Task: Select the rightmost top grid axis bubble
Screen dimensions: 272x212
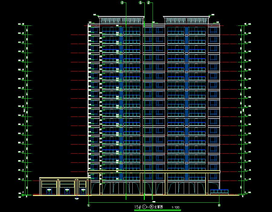Action: 148,3
